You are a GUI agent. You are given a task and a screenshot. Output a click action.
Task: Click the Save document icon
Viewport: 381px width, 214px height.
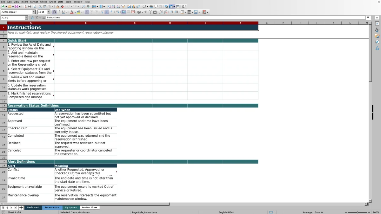click(16, 6)
